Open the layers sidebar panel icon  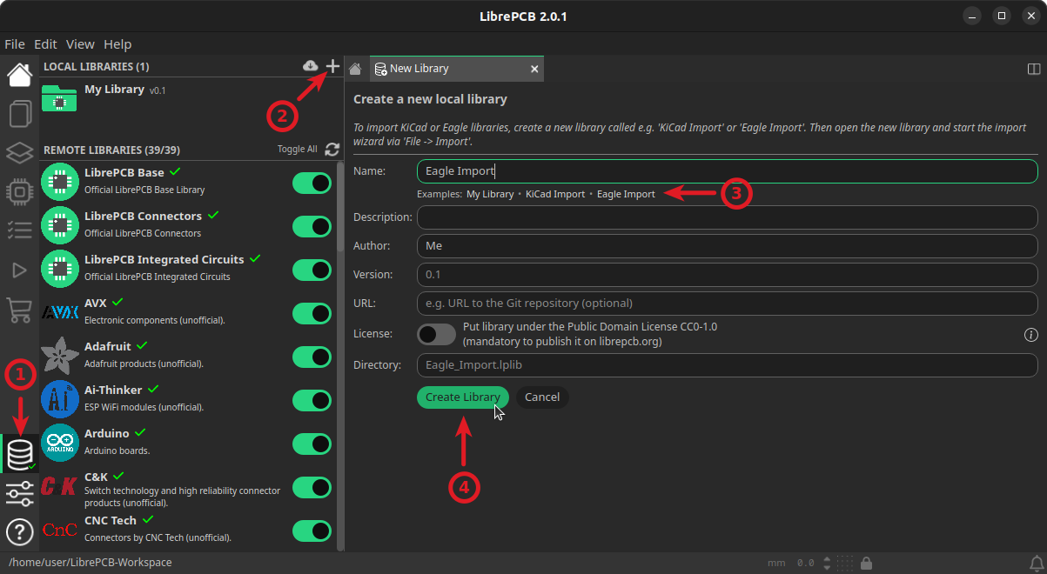tap(19, 153)
